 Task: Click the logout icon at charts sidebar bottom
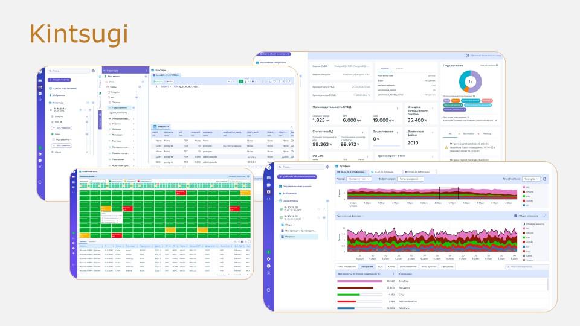pos(268,290)
